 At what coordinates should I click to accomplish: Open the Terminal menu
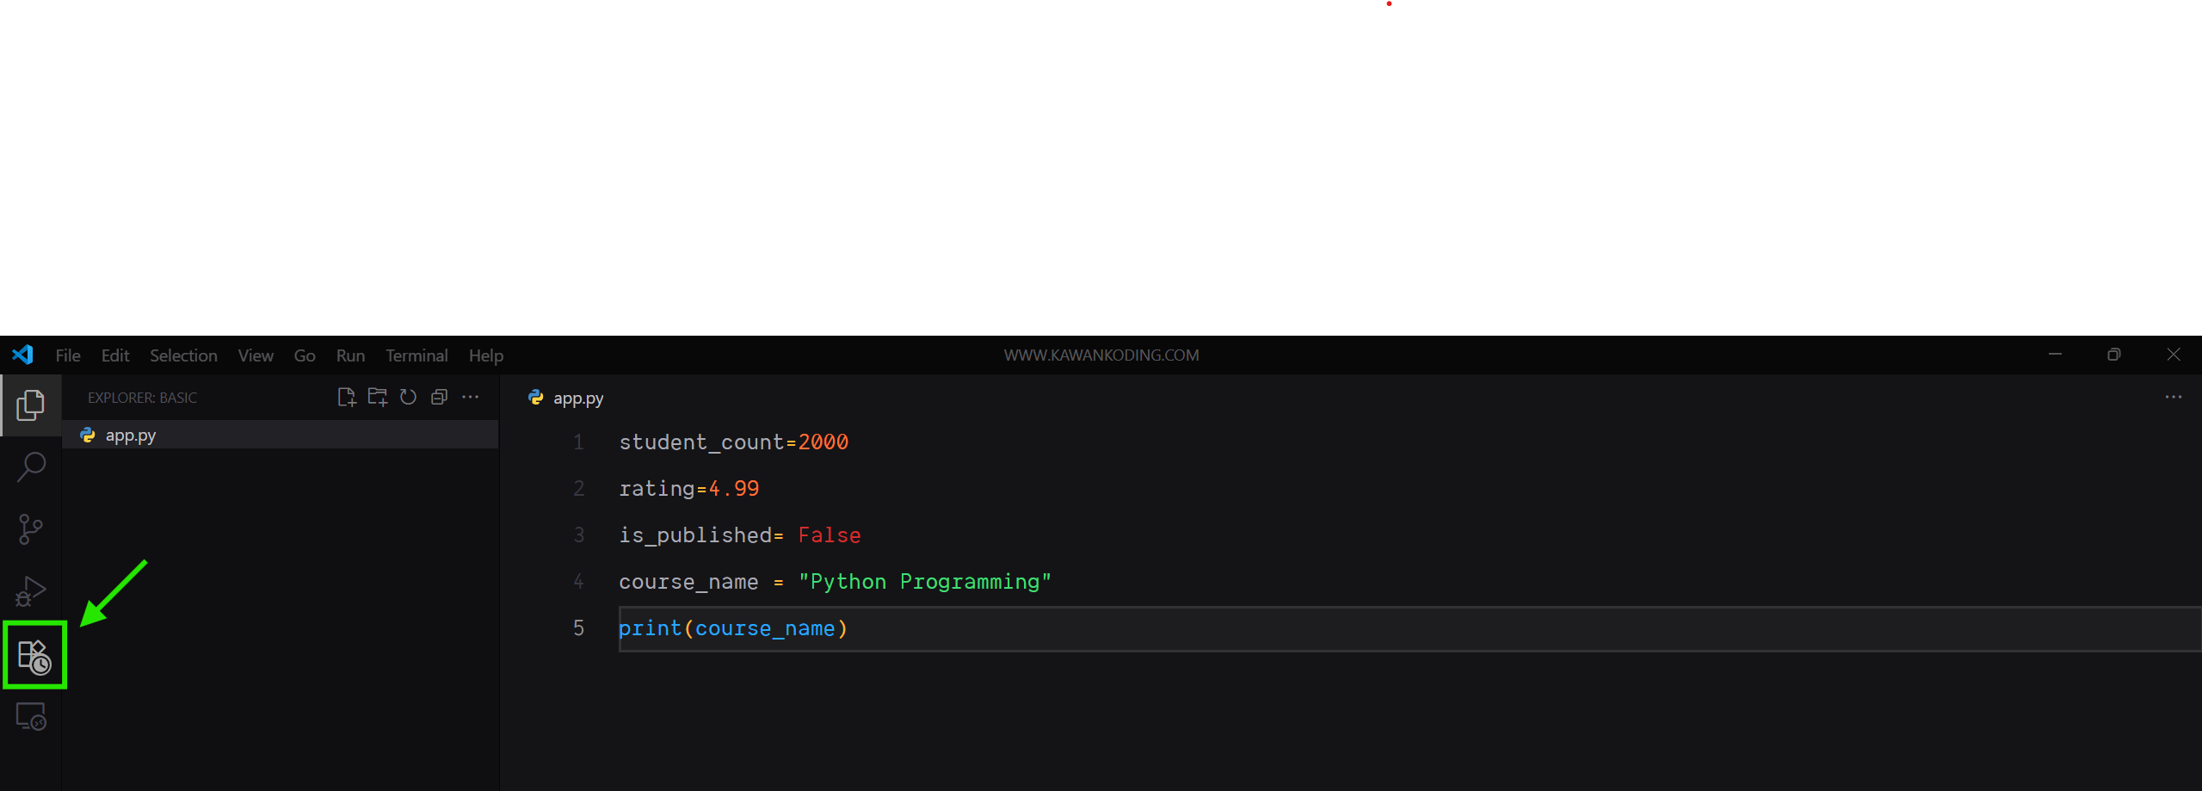[x=416, y=355]
